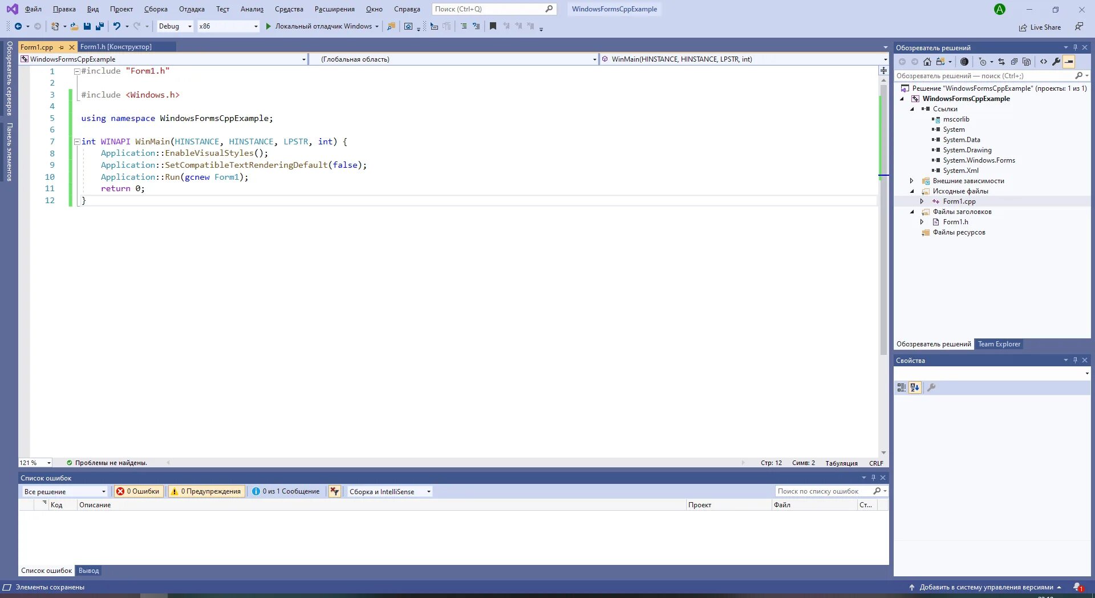Toggle the preview selected items button in Solution Explorer
This screenshot has width=1095, height=598.
(x=1069, y=62)
